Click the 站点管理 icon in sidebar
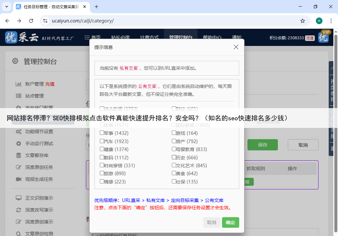The image size is (338, 236). 19,96
